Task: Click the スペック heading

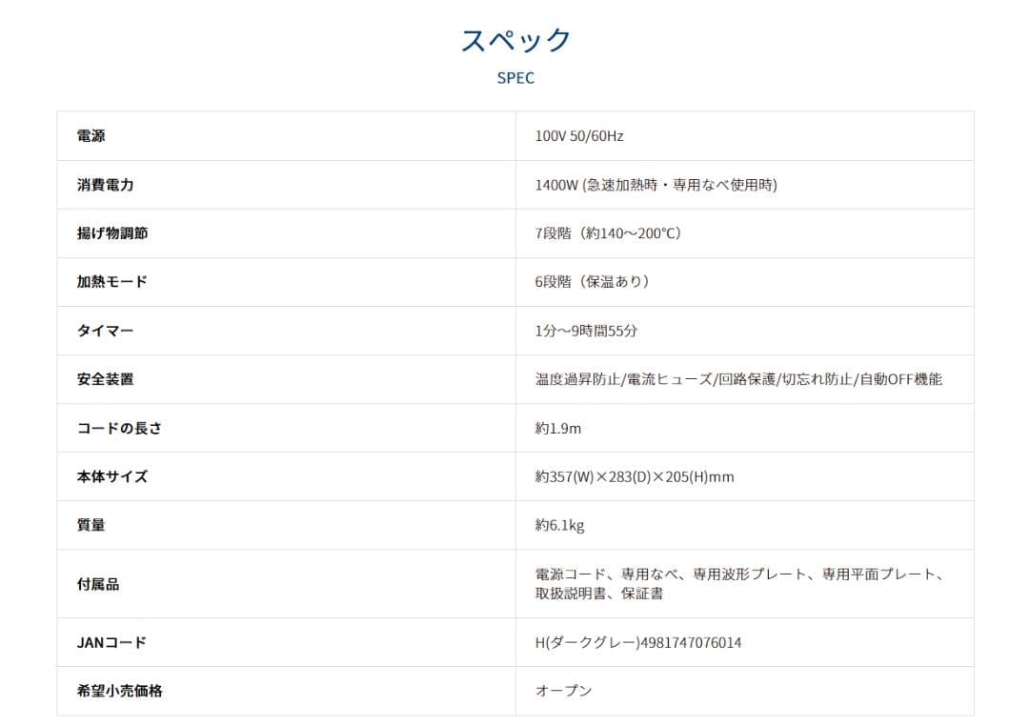Action: 515,40
